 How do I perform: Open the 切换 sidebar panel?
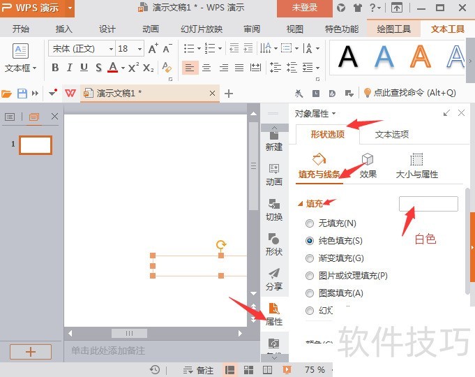point(274,210)
